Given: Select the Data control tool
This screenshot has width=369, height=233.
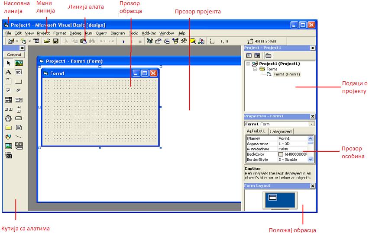Looking at the screenshot, I should pyautogui.click(x=19, y=146).
